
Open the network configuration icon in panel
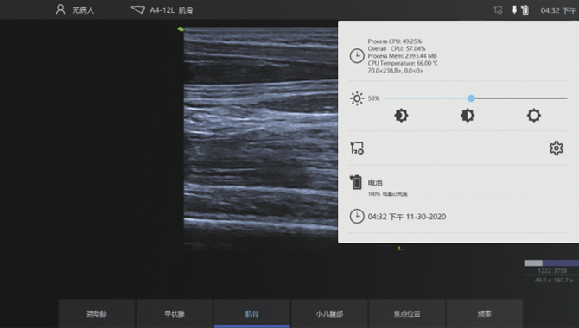click(357, 148)
